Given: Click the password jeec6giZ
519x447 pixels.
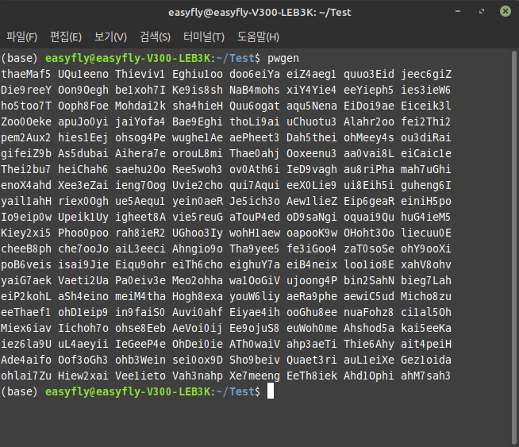Looking at the screenshot, I should [426, 74].
